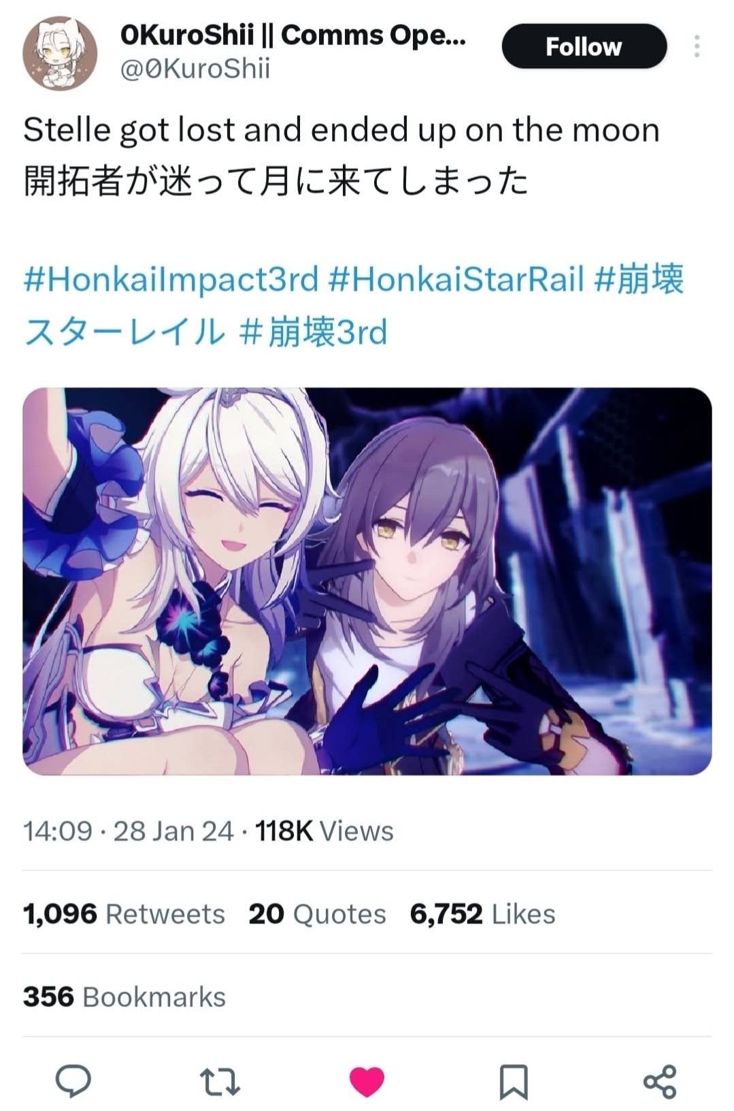The image size is (734, 1111).
Task: Tap the 14:09 · 28 Jan 24 timestamp
Action: point(128,831)
